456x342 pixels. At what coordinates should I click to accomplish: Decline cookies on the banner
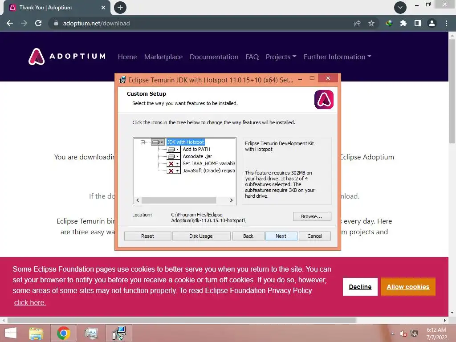click(x=360, y=287)
